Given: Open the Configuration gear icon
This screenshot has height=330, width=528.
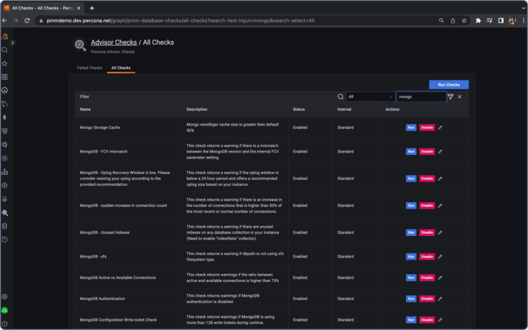Looking at the screenshot, I should pos(5,297).
